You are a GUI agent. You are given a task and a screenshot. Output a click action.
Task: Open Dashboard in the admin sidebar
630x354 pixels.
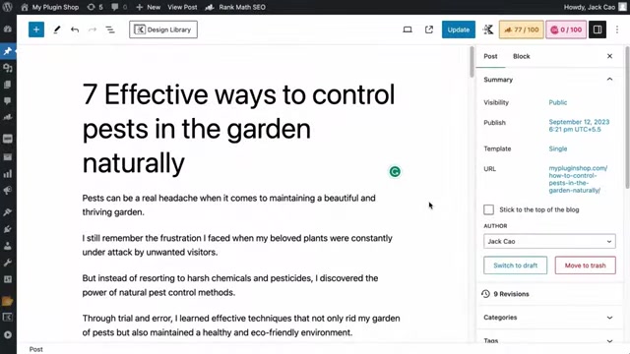pyautogui.click(x=8, y=29)
